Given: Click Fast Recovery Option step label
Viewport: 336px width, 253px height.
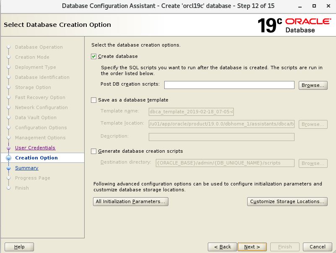Looking at the screenshot, I should 40,97.
